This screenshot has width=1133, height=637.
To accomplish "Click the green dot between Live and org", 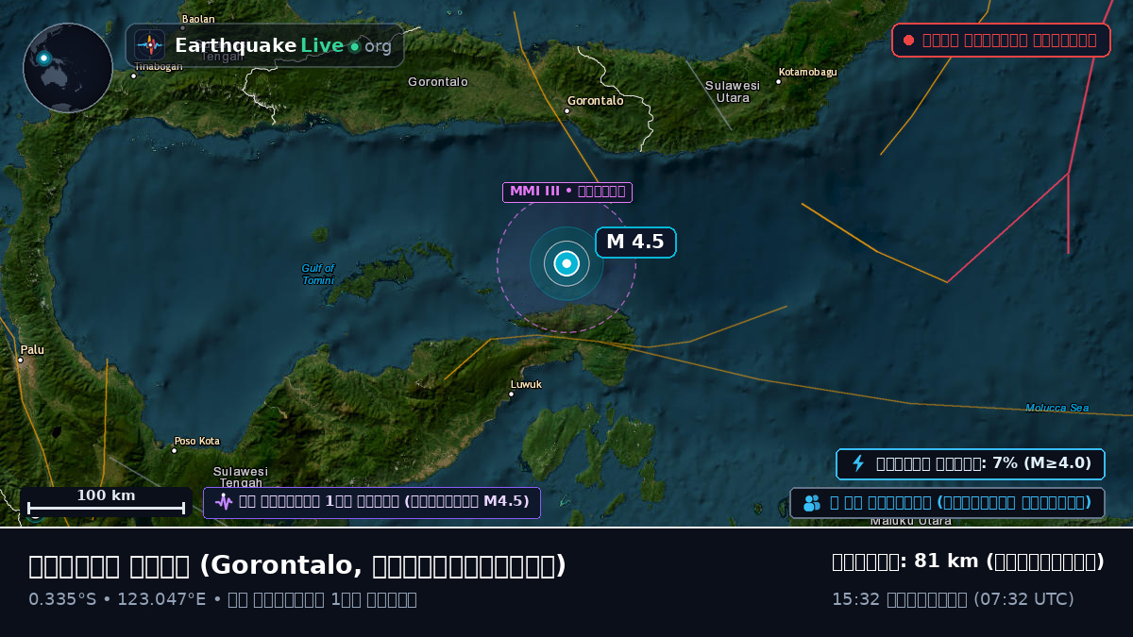I will pos(354,46).
